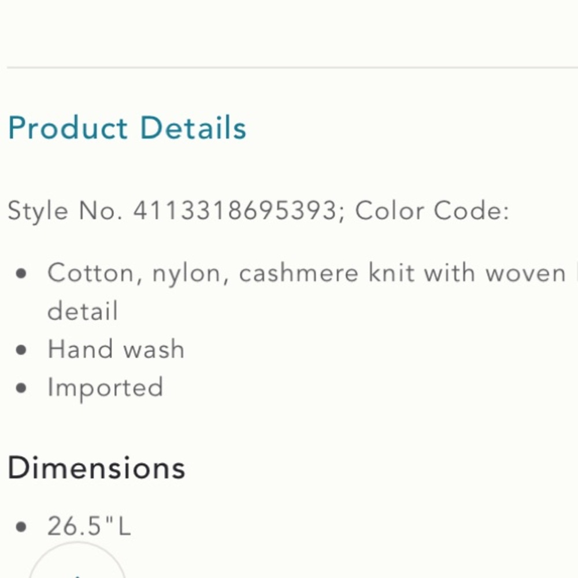The height and width of the screenshot is (578, 578).
Task: Click the Product Details heading
Action: 127,128
